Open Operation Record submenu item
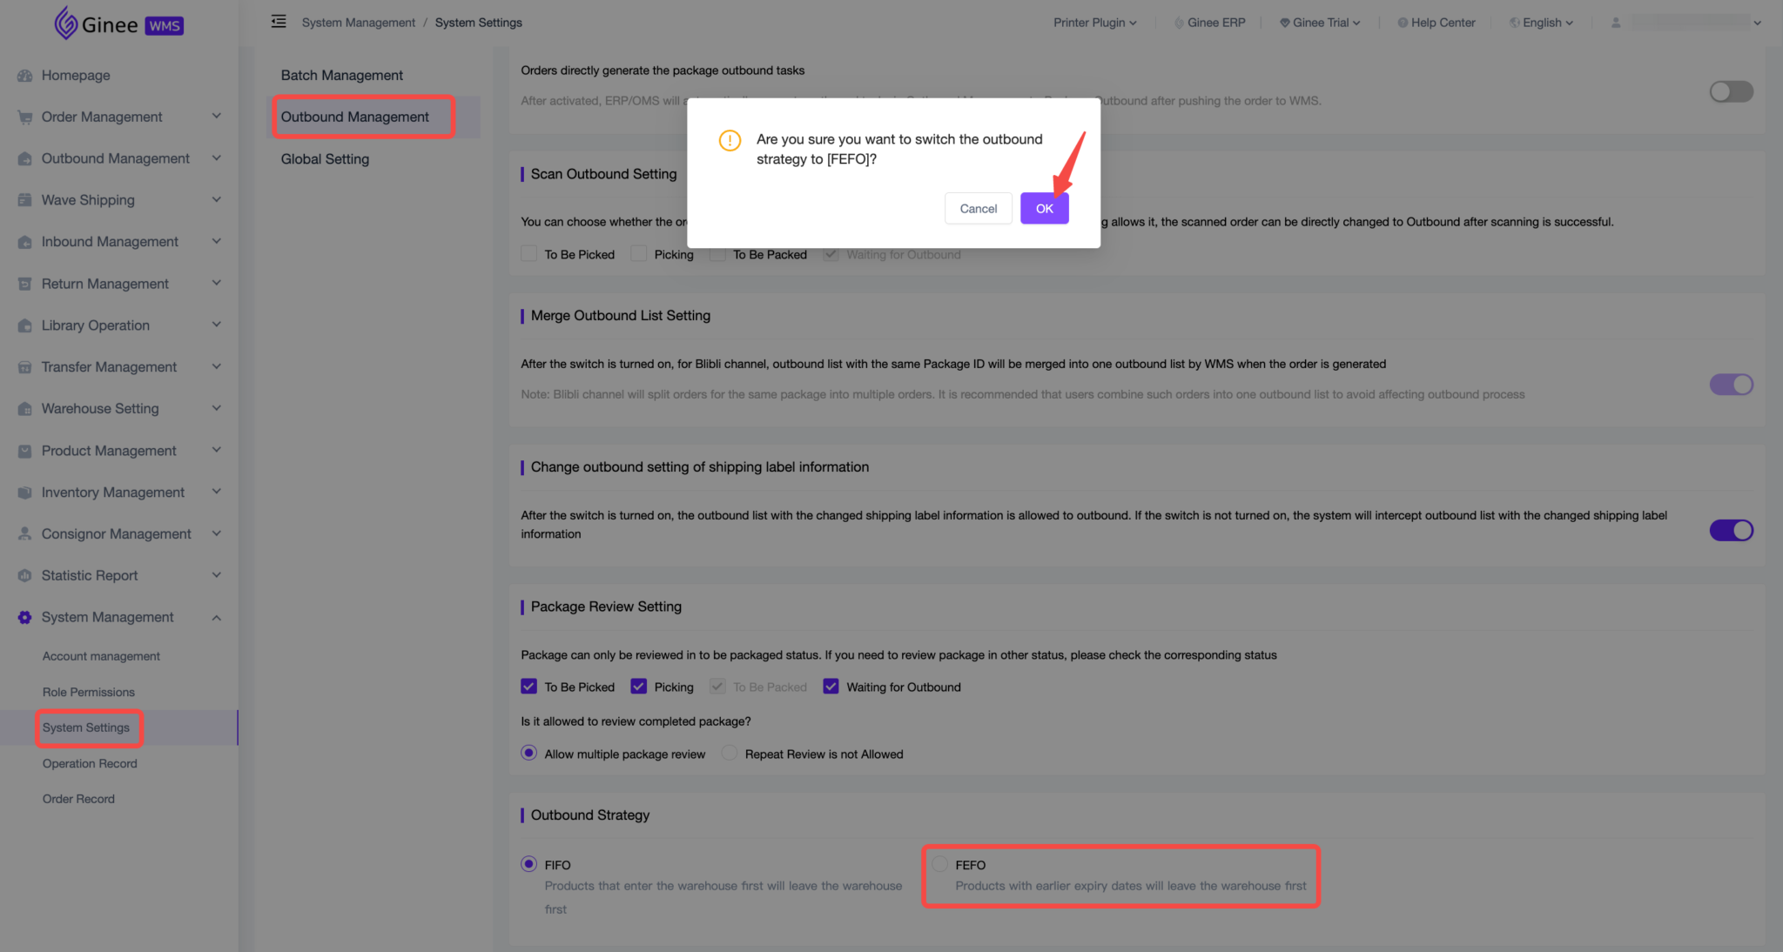Viewport: 1783px width, 952px height. (x=90, y=763)
